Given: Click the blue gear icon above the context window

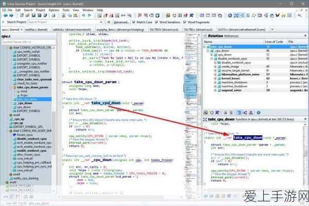Looking at the screenshot, I should tap(259, 113).
